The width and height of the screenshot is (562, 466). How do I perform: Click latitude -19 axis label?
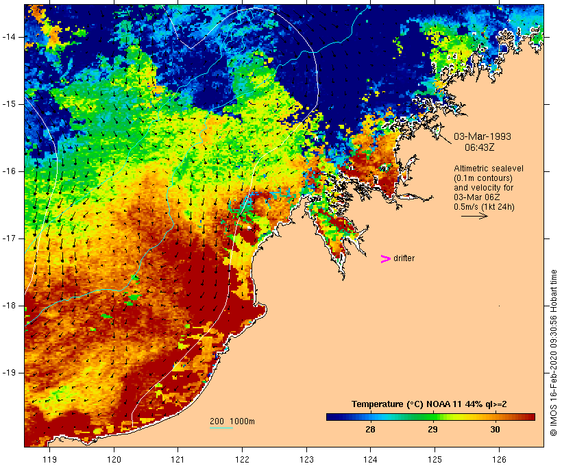tap(12, 373)
